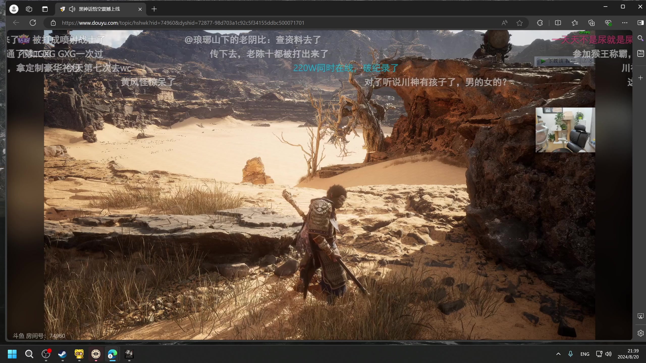Expand Settings and more ellipsis menu
The width and height of the screenshot is (646, 363).
click(x=625, y=23)
